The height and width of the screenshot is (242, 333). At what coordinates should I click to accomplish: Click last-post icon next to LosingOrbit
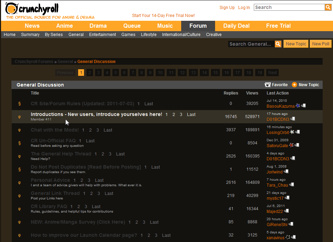click(x=297, y=132)
